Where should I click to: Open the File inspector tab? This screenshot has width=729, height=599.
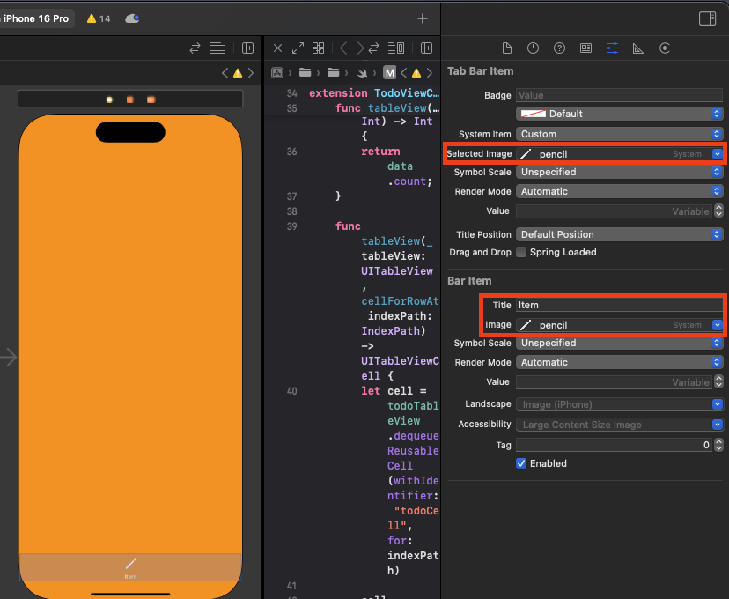tap(507, 48)
